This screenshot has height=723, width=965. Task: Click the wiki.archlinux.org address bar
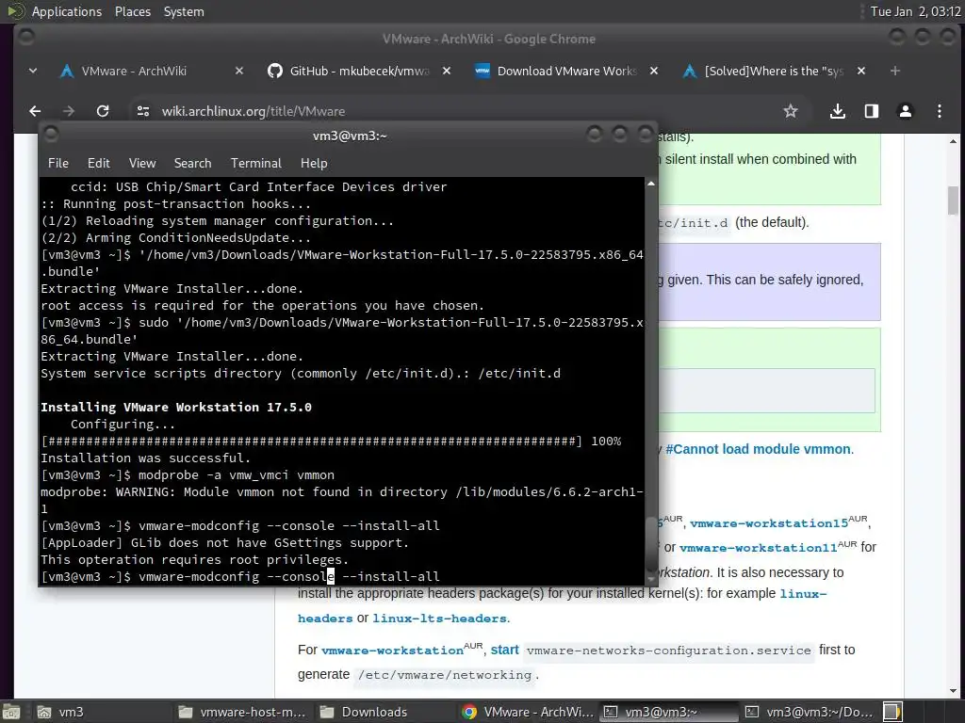click(455, 111)
